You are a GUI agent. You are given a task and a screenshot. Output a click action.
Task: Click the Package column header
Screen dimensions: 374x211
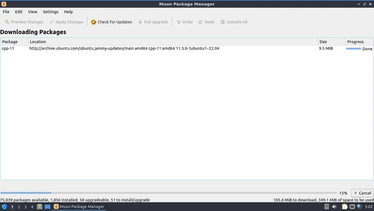(14, 42)
